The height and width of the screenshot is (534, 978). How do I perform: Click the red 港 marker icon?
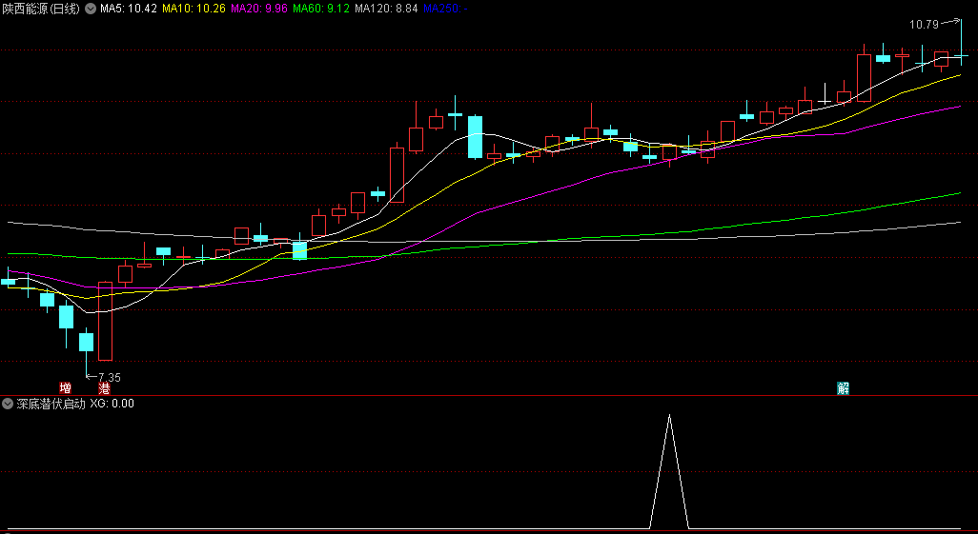[x=104, y=388]
